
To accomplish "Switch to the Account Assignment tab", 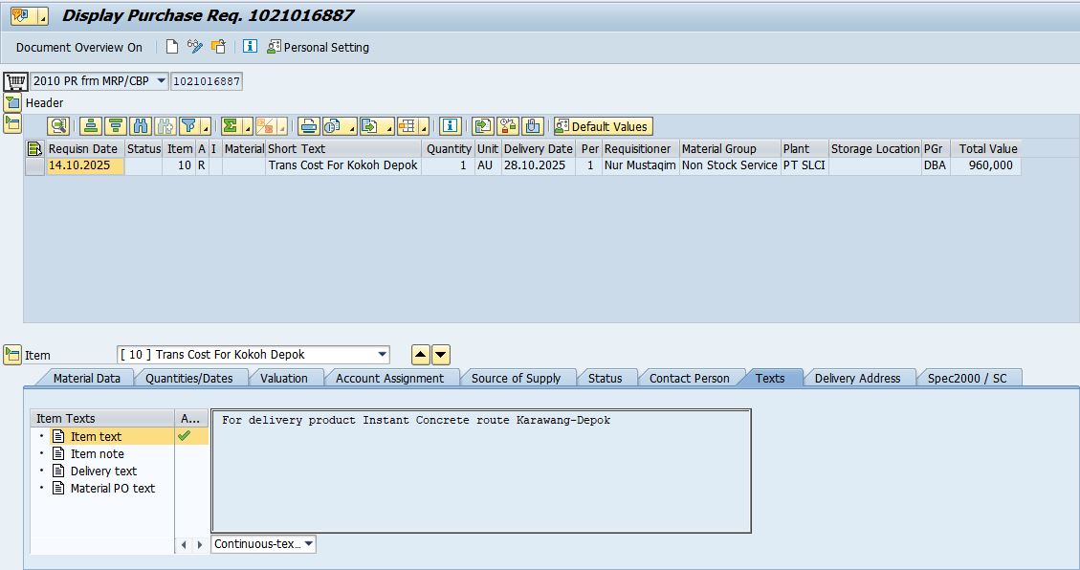I will click(x=389, y=378).
